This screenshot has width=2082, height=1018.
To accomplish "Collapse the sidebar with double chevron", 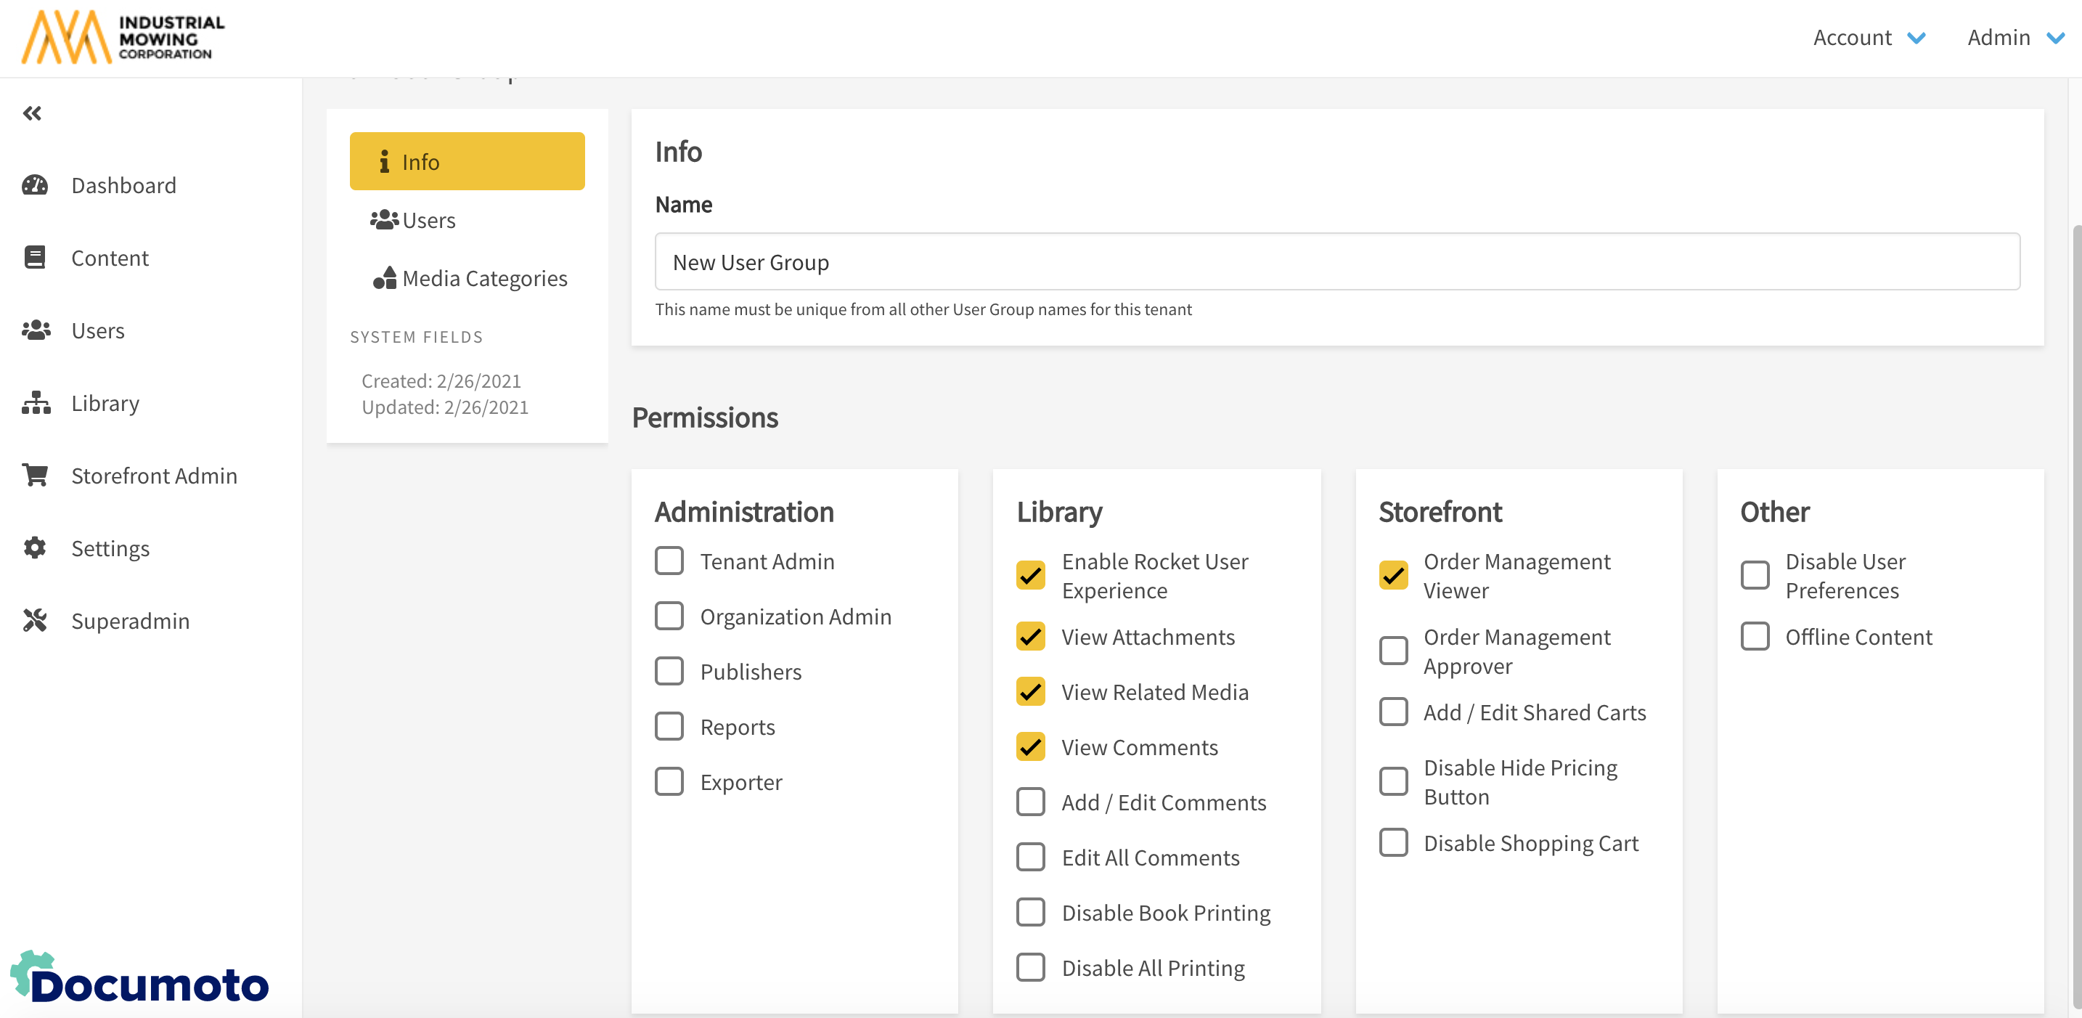I will (x=33, y=113).
